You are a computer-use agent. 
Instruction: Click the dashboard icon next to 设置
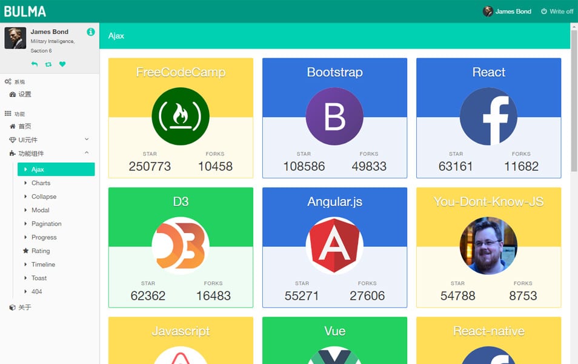click(13, 95)
